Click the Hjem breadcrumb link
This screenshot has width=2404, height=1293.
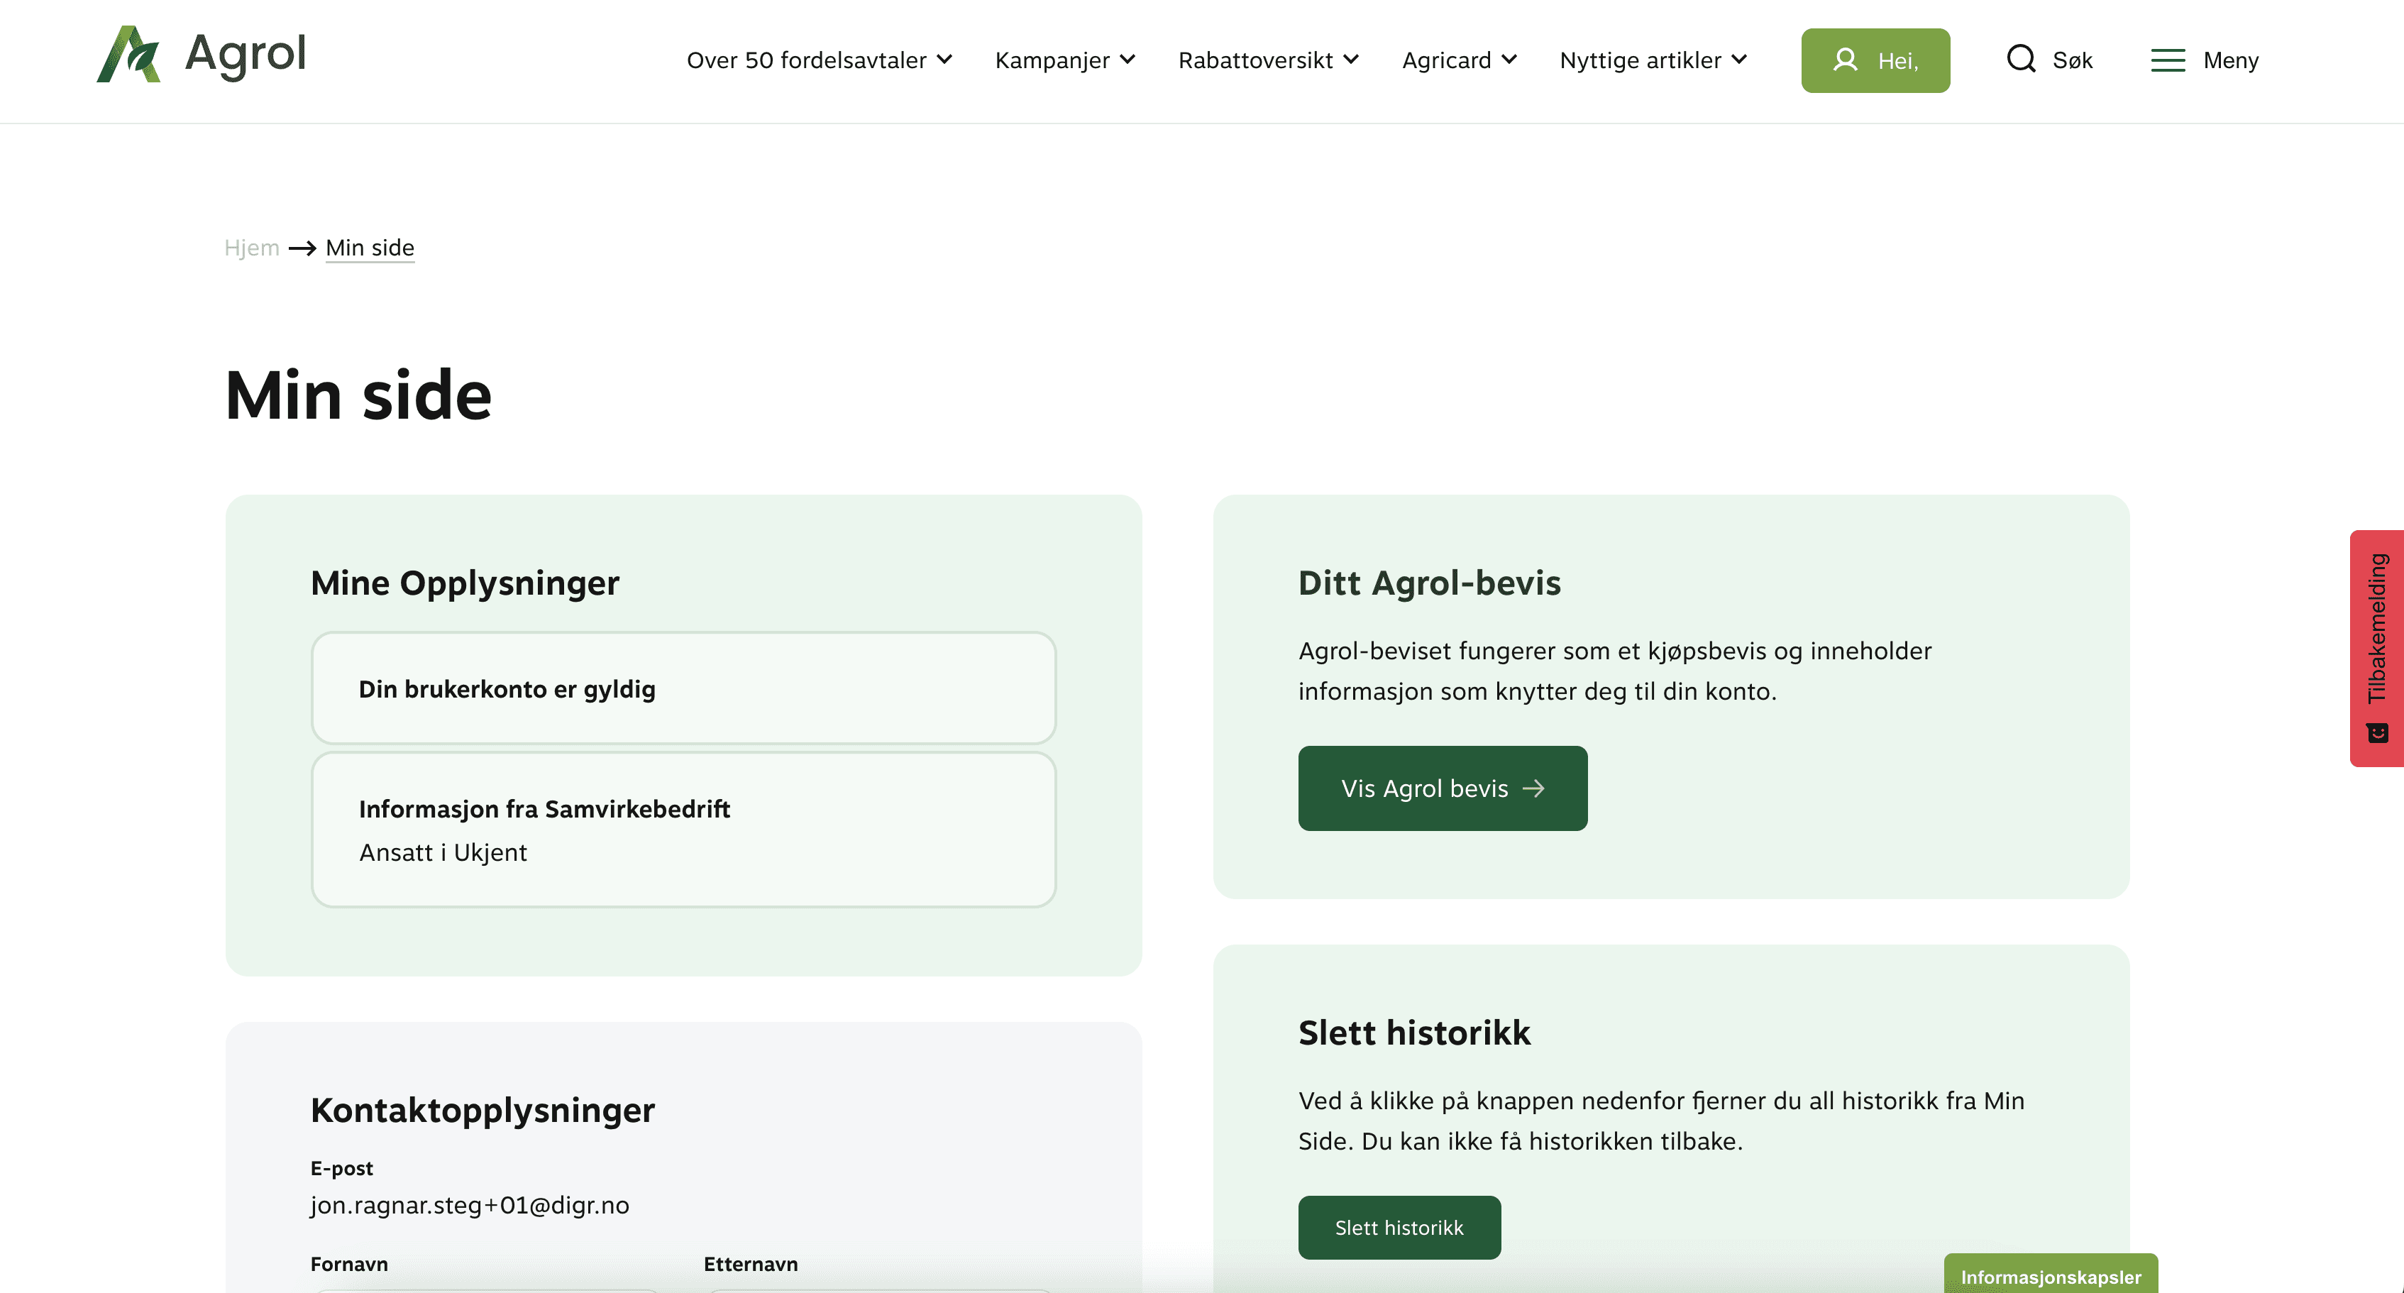[252, 248]
